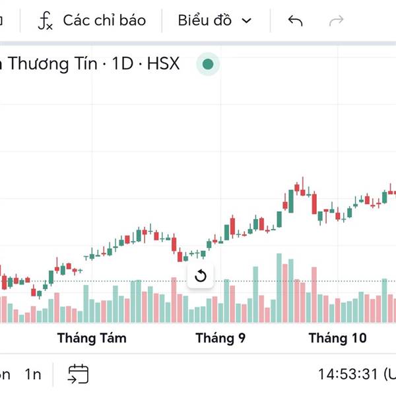Click the green market status dot
The height and width of the screenshot is (396, 396).
pos(208,64)
